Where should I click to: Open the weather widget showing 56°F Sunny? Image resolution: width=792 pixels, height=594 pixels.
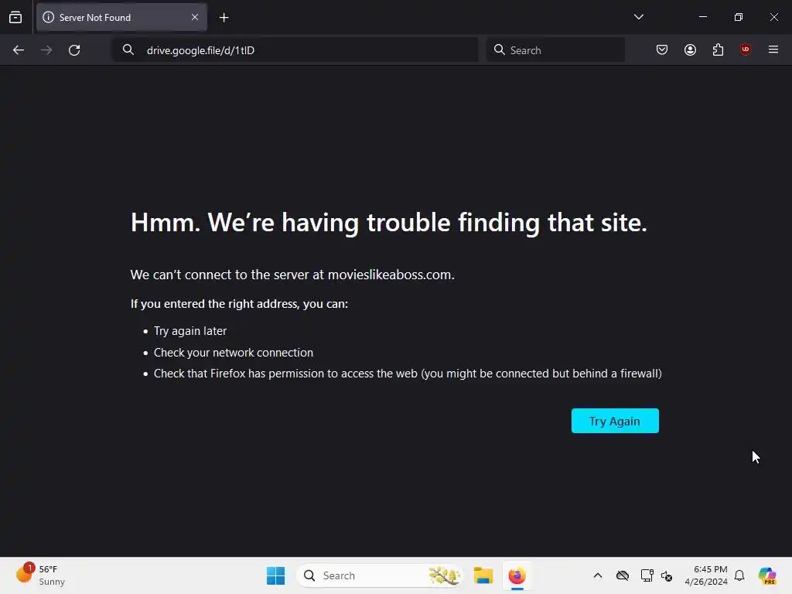(x=40, y=575)
